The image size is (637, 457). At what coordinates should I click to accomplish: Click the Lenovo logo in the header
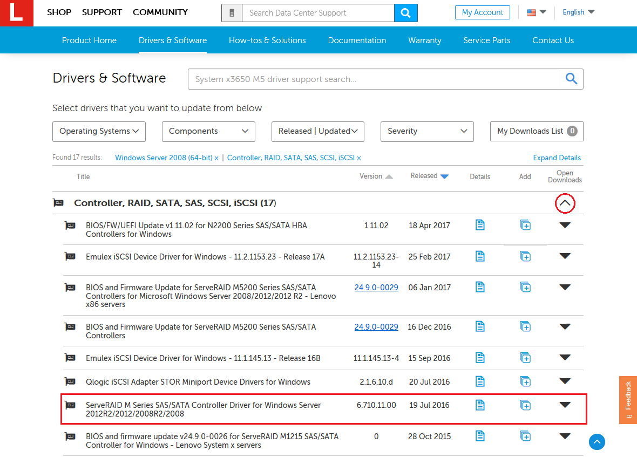tap(16, 13)
